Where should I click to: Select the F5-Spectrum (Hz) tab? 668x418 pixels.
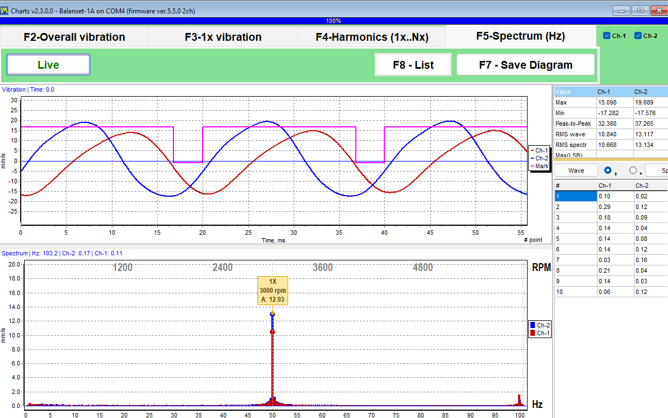click(520, 36)
